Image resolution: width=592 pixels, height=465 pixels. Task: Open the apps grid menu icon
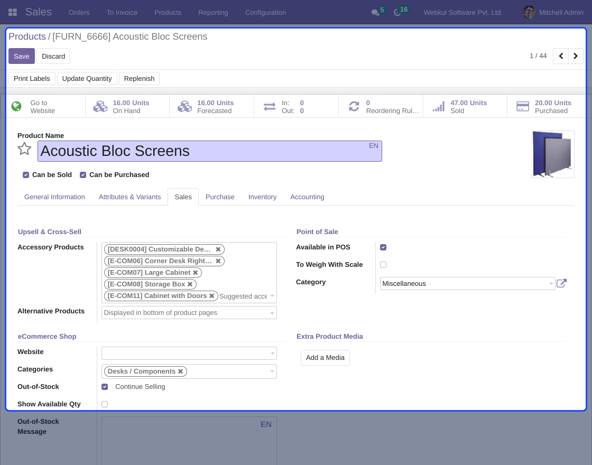[x=13, y=13]
